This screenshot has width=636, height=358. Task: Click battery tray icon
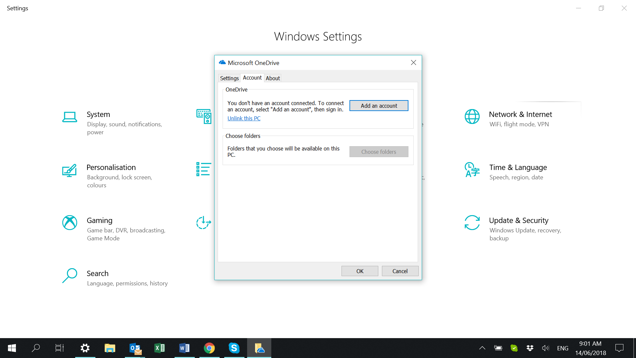pos(498,348)
